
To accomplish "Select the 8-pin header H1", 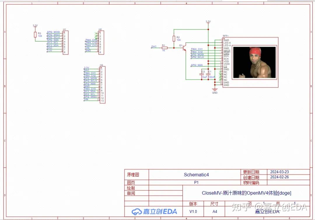I will tap(66, 42).
